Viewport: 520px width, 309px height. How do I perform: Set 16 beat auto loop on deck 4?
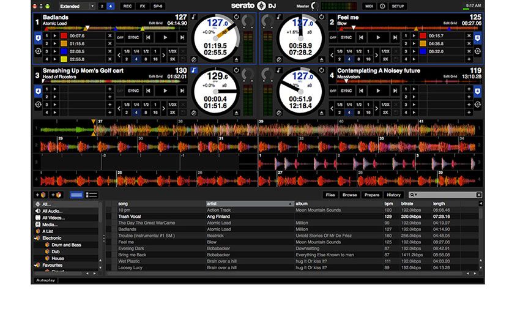(x=368, y=113)
